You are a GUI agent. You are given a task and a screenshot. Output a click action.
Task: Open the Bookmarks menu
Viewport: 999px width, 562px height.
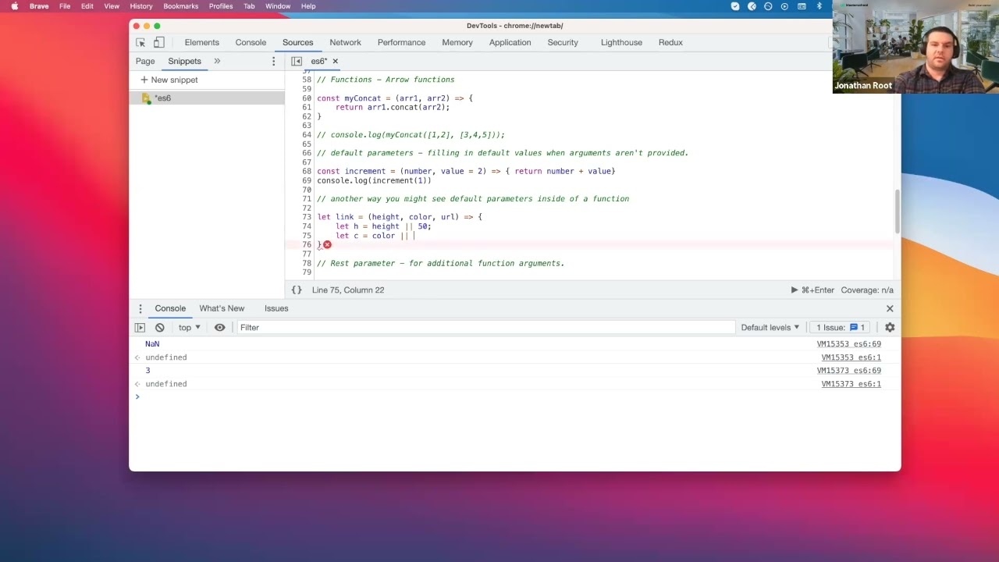pos(181,6)
